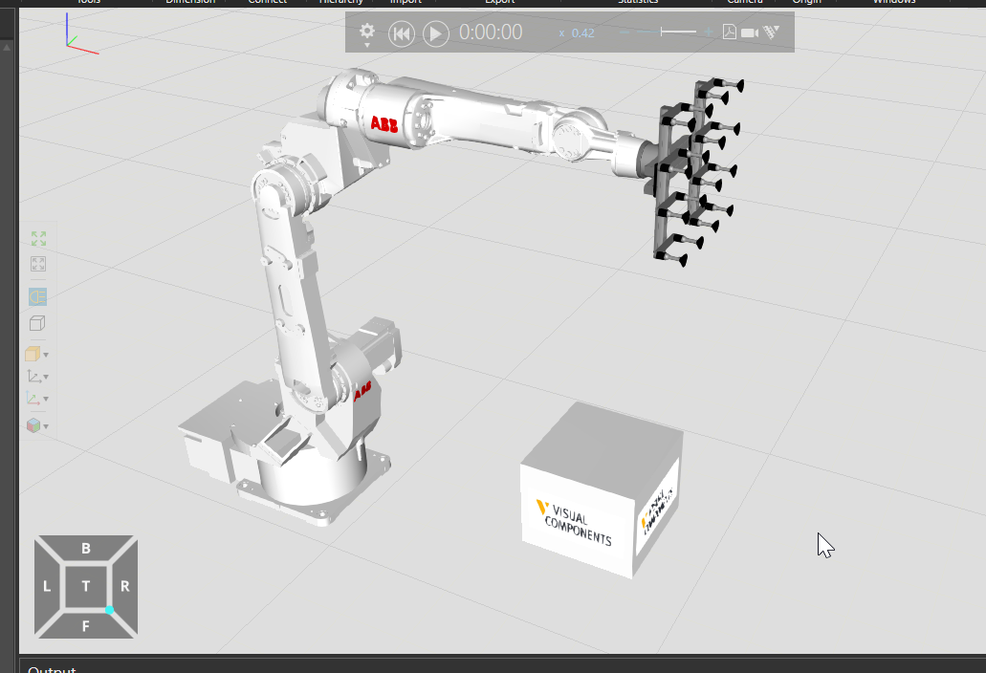This screenshot has width=986, height=673.
Task: Click the 0:00:00 simulation time display
Action: [x=491, y=33]
